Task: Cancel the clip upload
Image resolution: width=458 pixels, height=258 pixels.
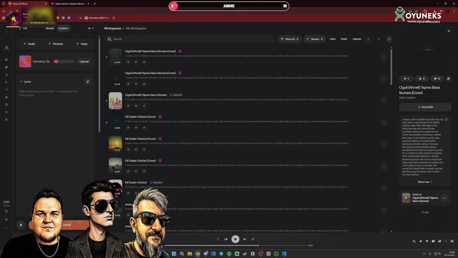Action: pos(84,62)
